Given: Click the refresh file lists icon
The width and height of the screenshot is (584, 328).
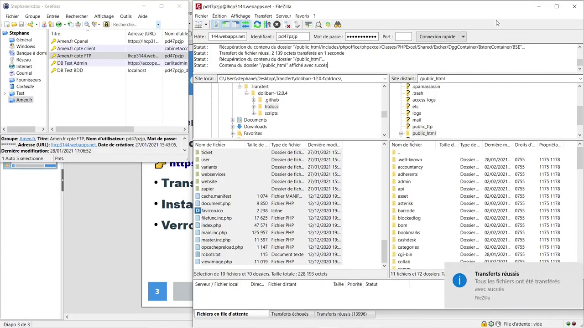Looking at the screenshot, I should coord(257,25).
